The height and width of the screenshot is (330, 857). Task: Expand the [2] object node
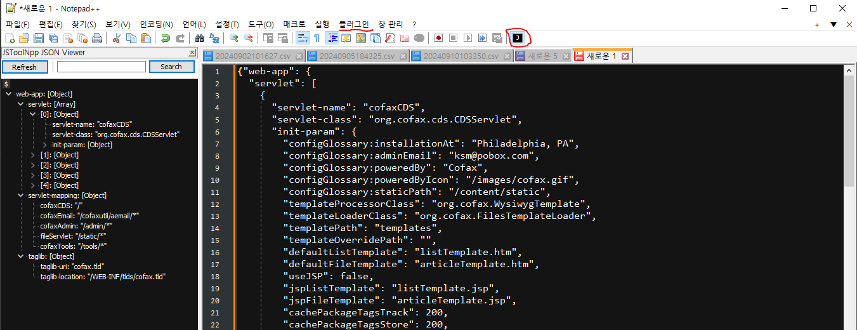pos(33,165)
